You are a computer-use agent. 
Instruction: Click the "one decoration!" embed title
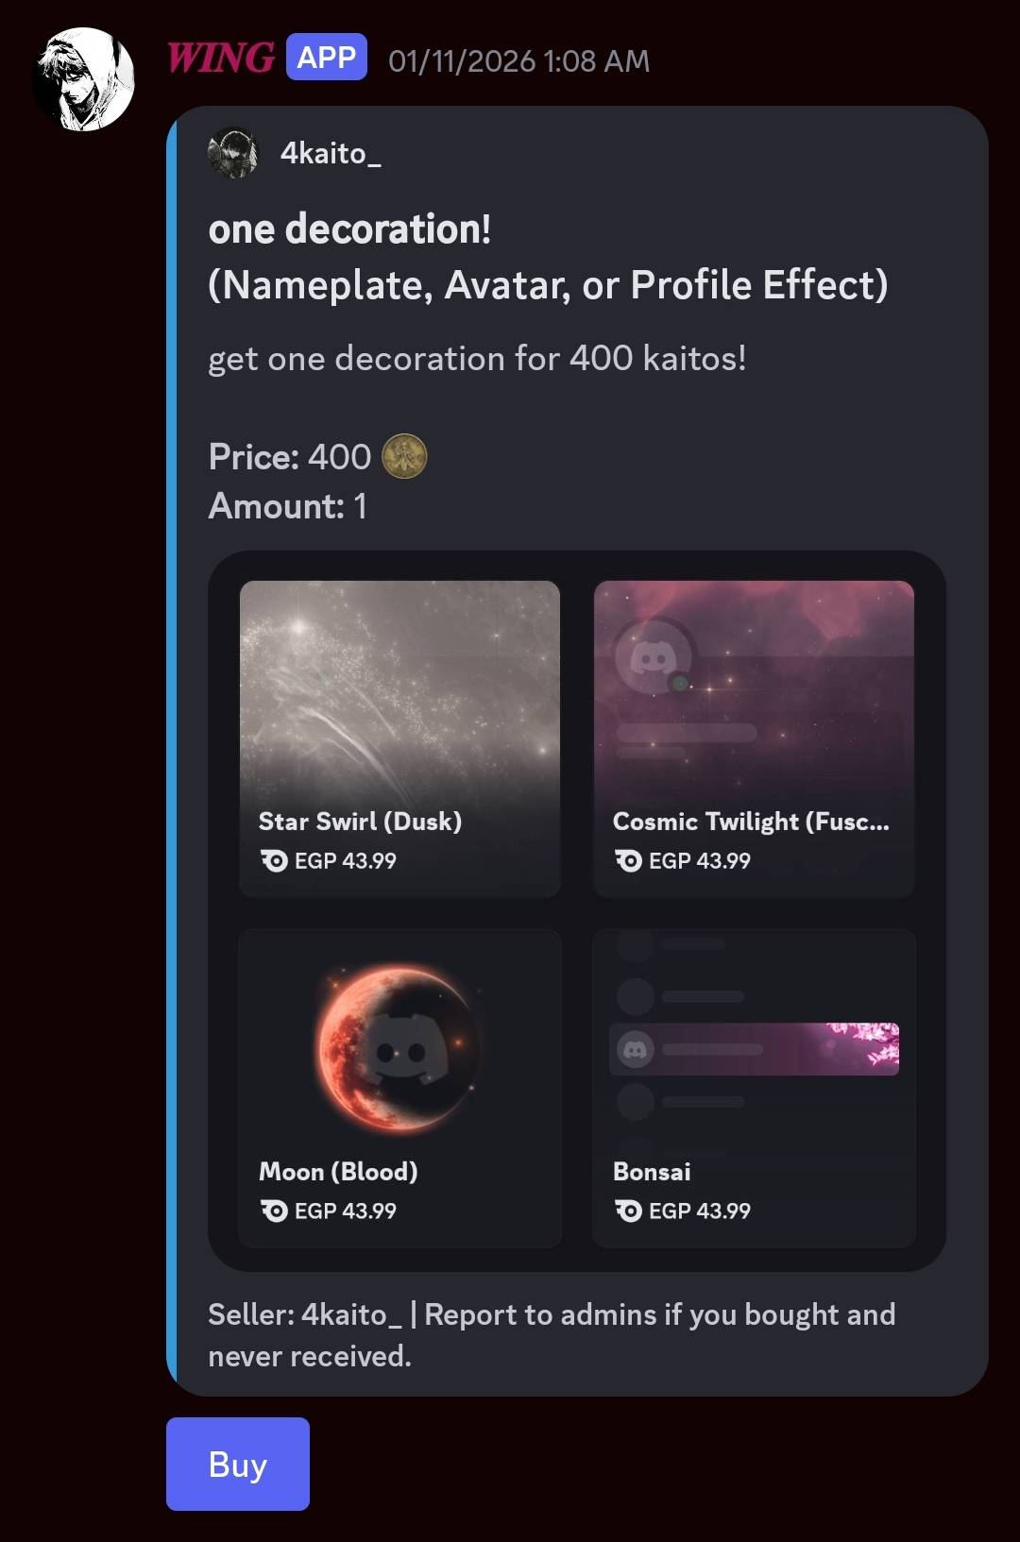pyautogui.click(x=349, y=229)
